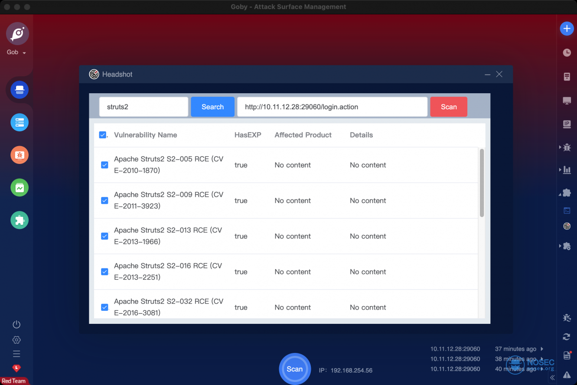
Task: Click the IP: 192.168.254.56 text
Action: (346, 370)
